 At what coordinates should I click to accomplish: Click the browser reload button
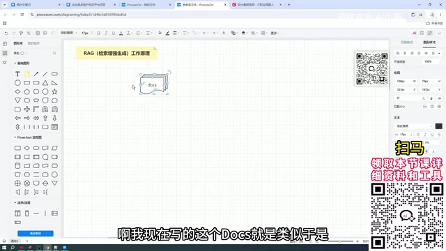tap(22, 15)
